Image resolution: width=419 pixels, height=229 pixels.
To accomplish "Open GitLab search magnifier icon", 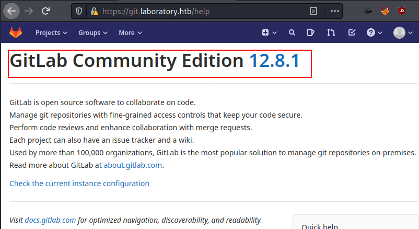I will point(292,32).
